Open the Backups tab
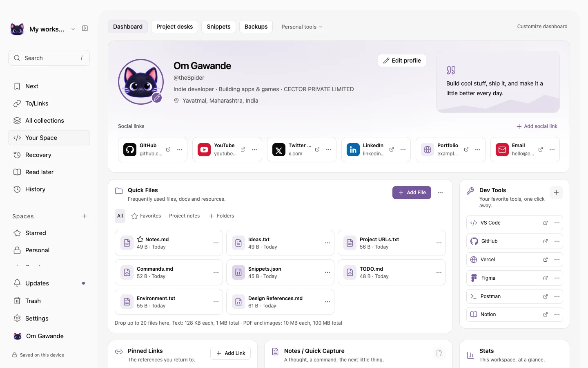The height and width of the screenshot is (368, 588). point(256,27)
